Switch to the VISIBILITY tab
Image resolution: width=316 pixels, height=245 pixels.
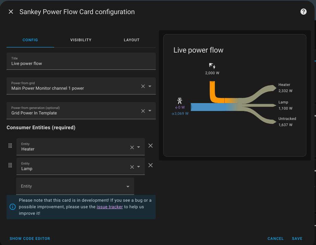(x=81, y=40)
